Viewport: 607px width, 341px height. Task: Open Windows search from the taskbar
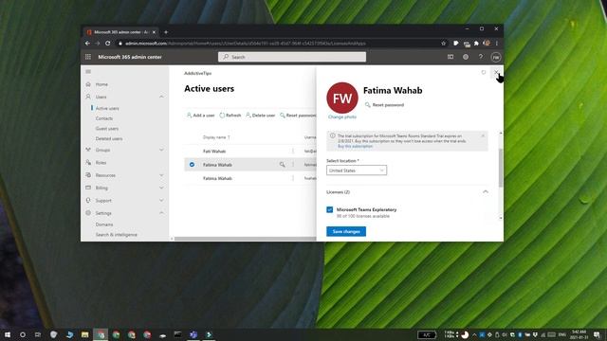23,334
